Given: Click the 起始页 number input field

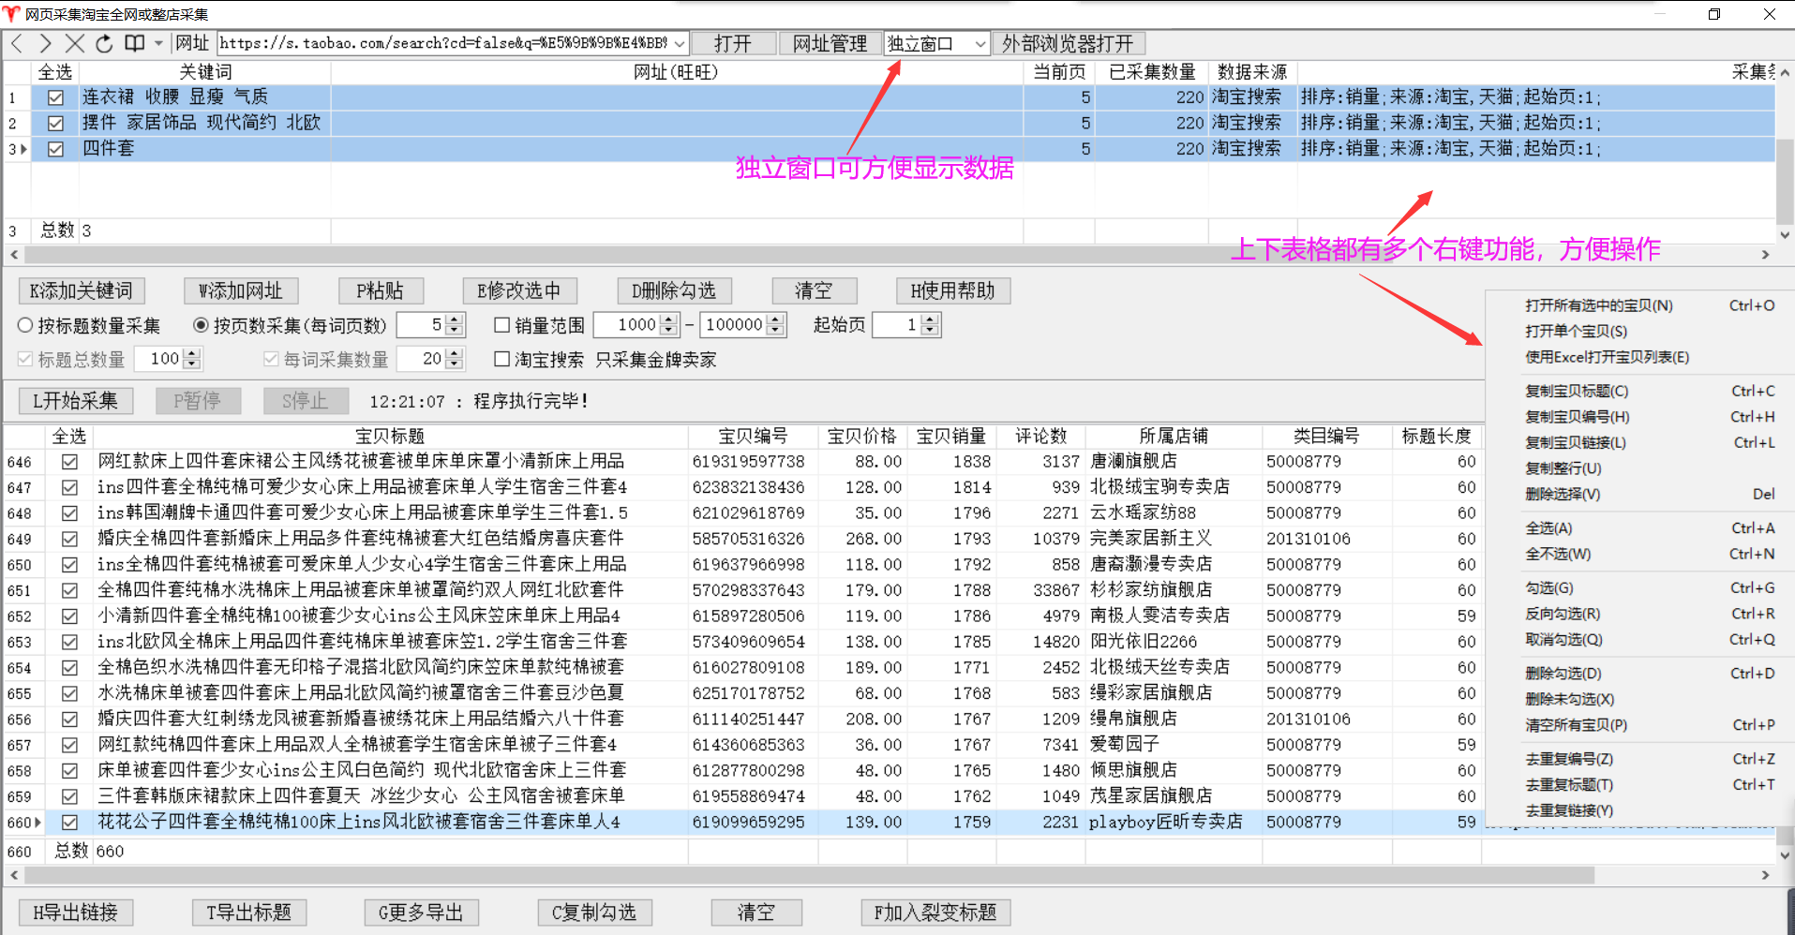Looking at the screenshot, I should point(897,325).
